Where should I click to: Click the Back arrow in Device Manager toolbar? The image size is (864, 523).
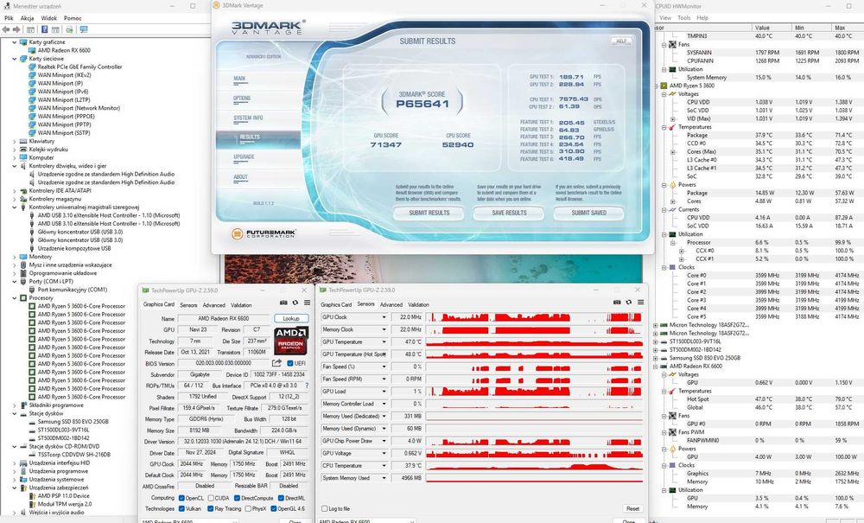(x=6, y=29)
